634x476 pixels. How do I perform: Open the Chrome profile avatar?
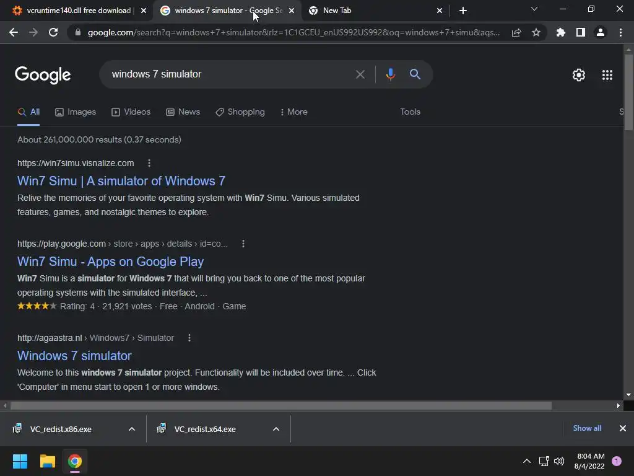pyautogui.click(x=601, y=32)
